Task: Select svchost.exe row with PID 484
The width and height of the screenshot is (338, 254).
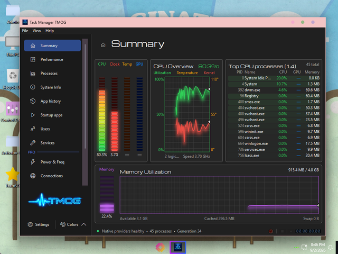Action: 274,108
